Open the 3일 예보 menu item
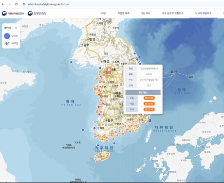This screenshot has height=183, width=224. 146,13
